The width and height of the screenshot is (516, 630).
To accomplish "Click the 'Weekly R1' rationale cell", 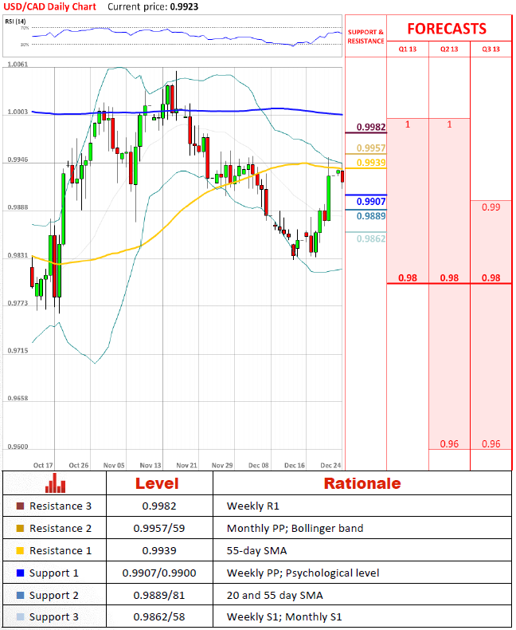I will [x=252, y=506].
